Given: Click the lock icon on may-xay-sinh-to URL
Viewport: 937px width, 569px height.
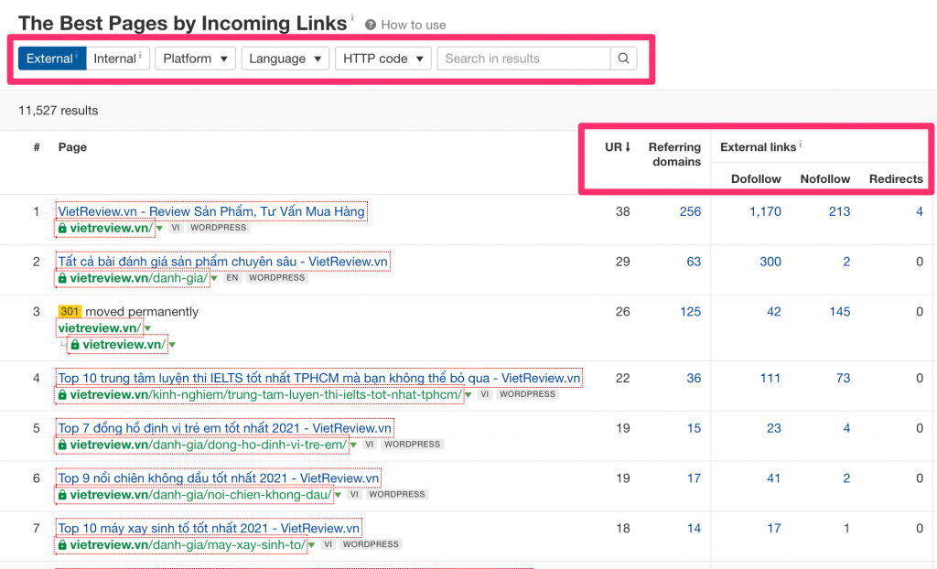Looking at the screenshot, I should click(62, 545).
